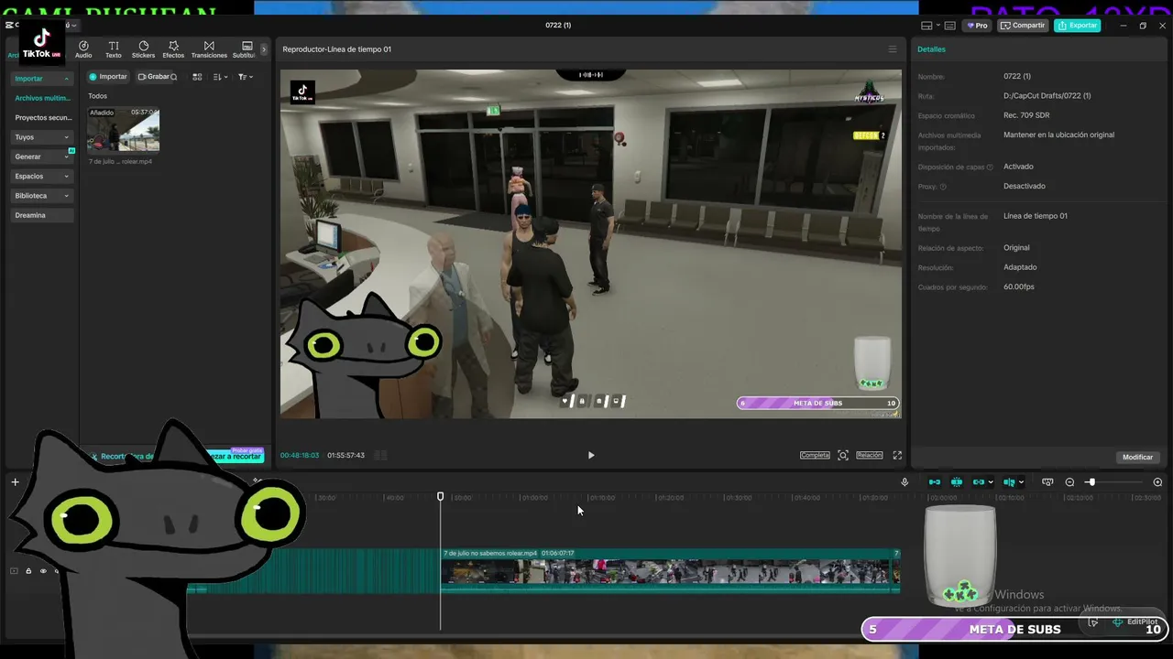Toggle the preview axis button
Screen dimensions: 1173x659
[1009, 482]
